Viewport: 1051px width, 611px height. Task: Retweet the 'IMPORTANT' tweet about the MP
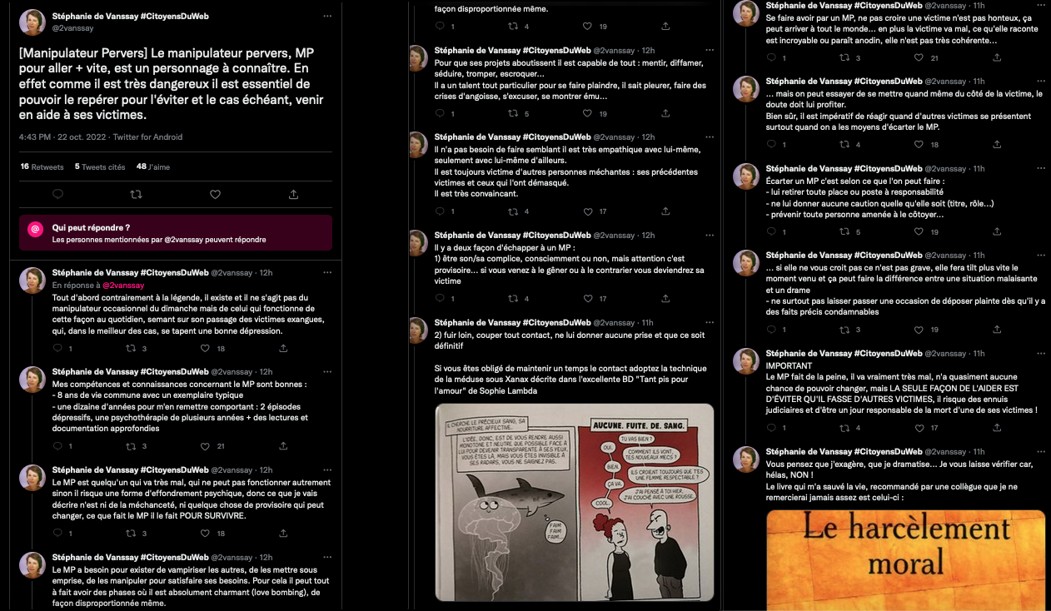pos(844,428)
